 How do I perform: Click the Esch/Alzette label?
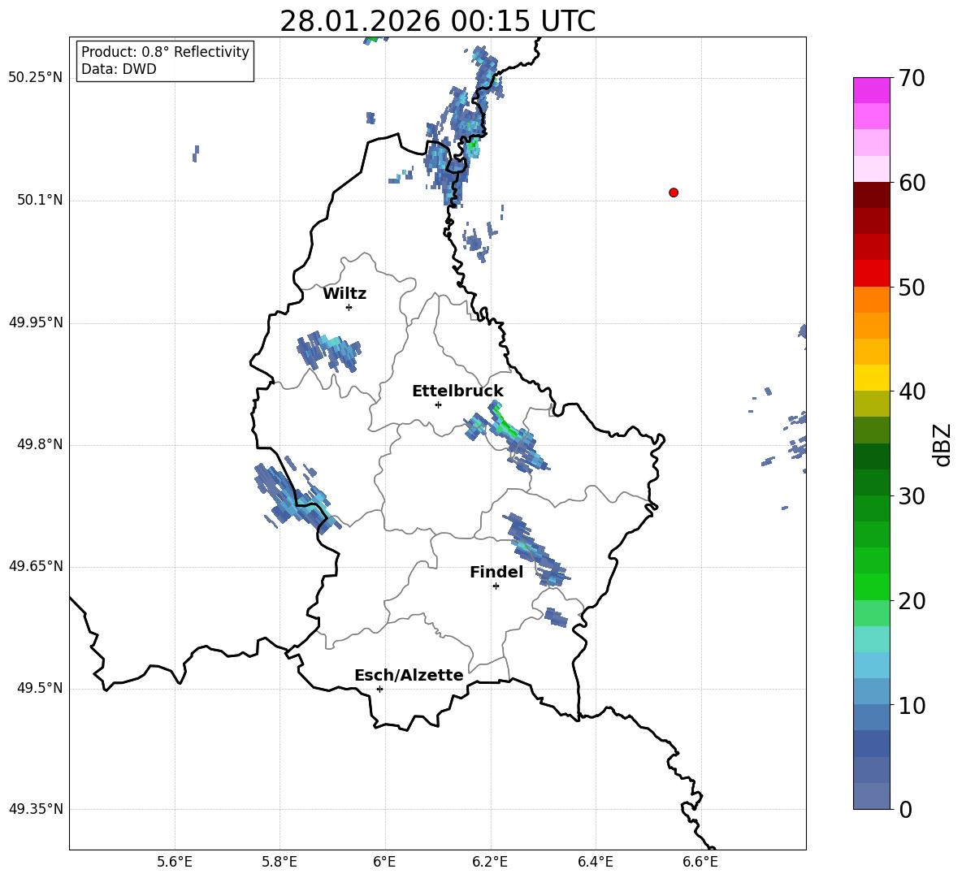[x=409, y=675]
